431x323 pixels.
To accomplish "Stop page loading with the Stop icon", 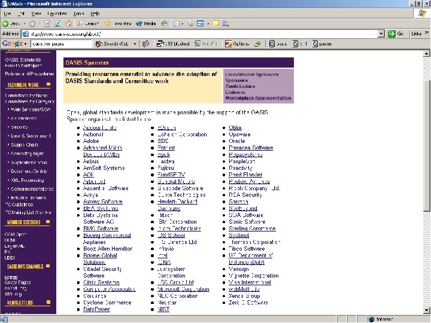I will click(47, 23).
